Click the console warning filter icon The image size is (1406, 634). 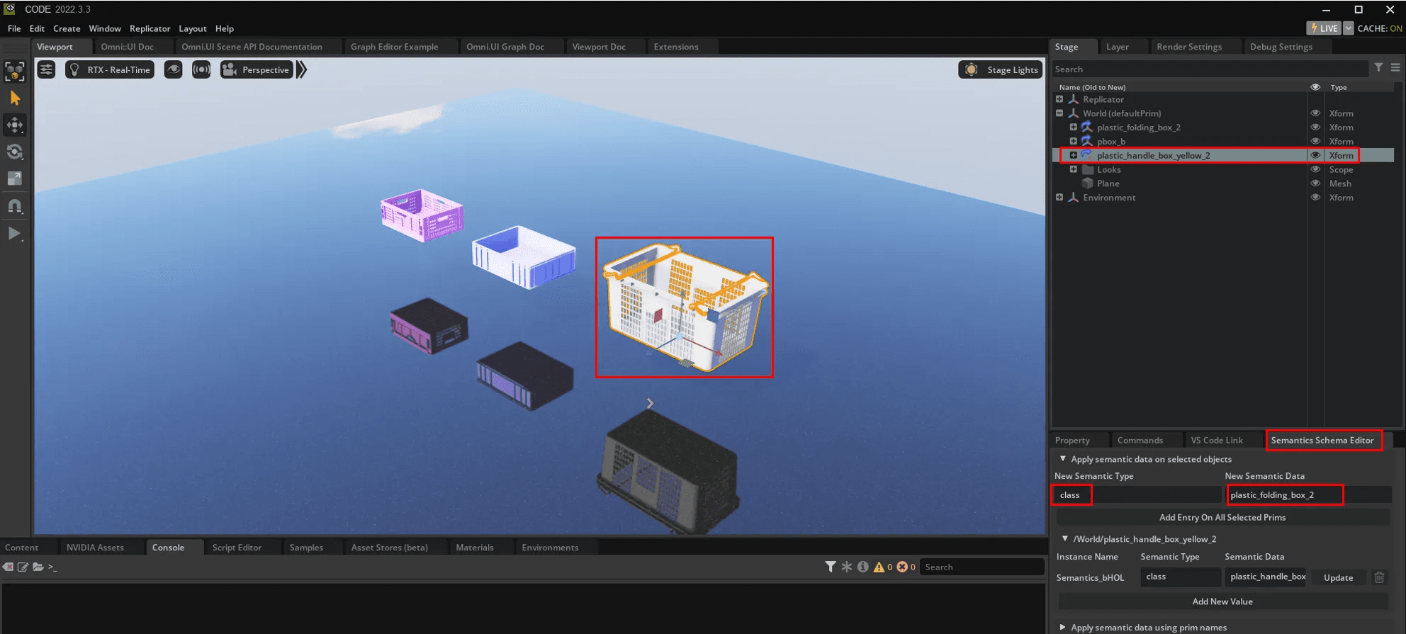879,567
